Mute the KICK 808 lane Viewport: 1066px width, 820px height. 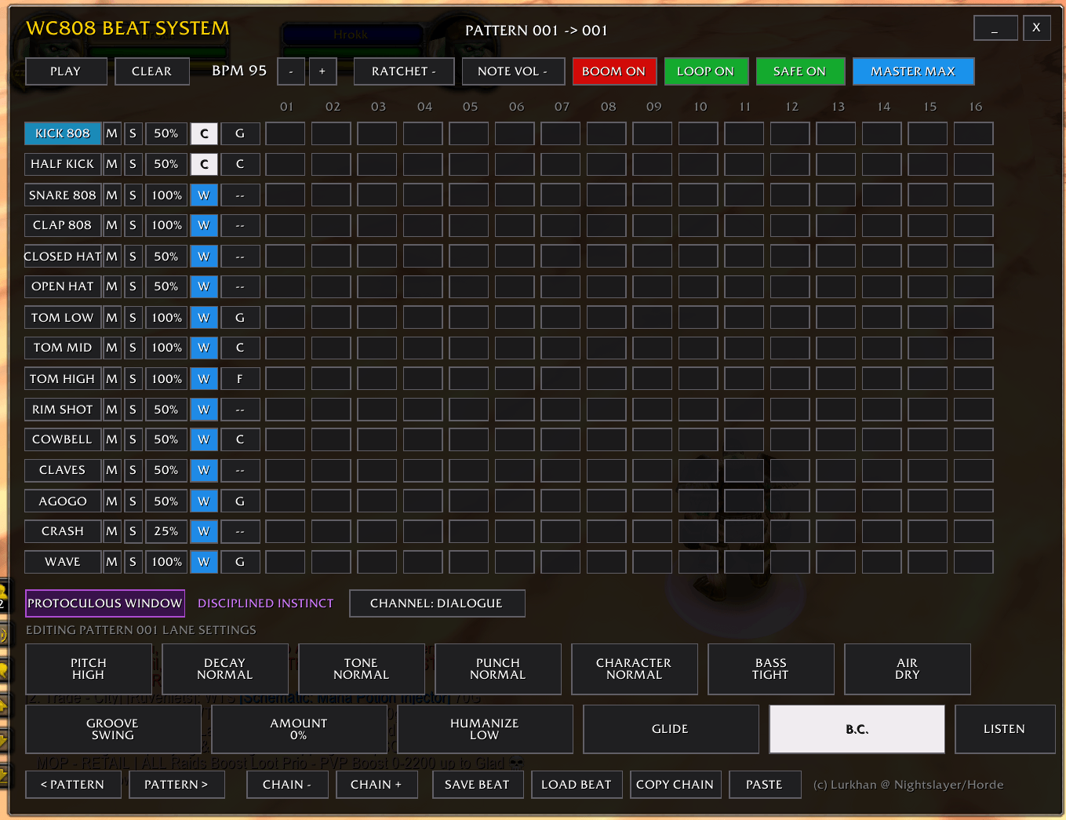(x=112, y=133)
